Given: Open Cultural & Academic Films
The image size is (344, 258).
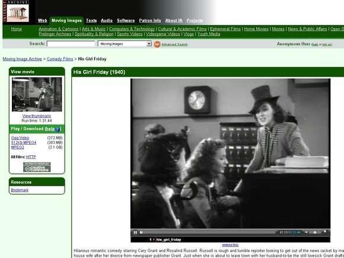Looking at the screenshot, I should click(182, 29).
